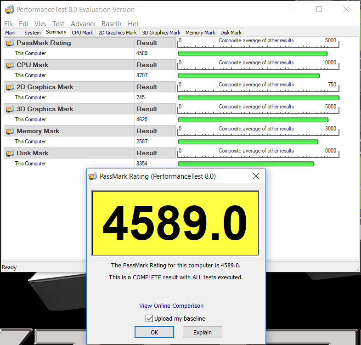Switch to the System tab
The image size is (361, 345).
coord(33,33)
